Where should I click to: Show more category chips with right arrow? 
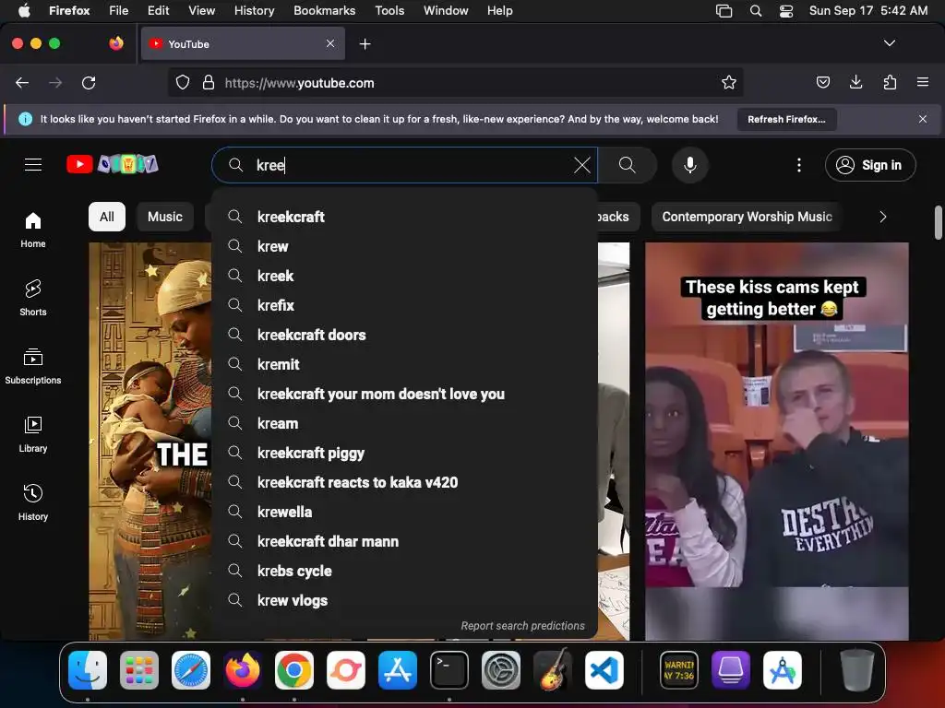click(883, 217)
